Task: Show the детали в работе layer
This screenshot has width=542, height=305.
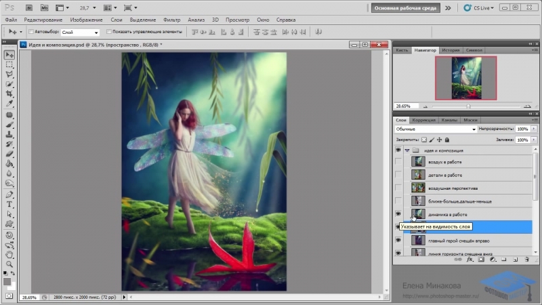Action: coord(398,175)
